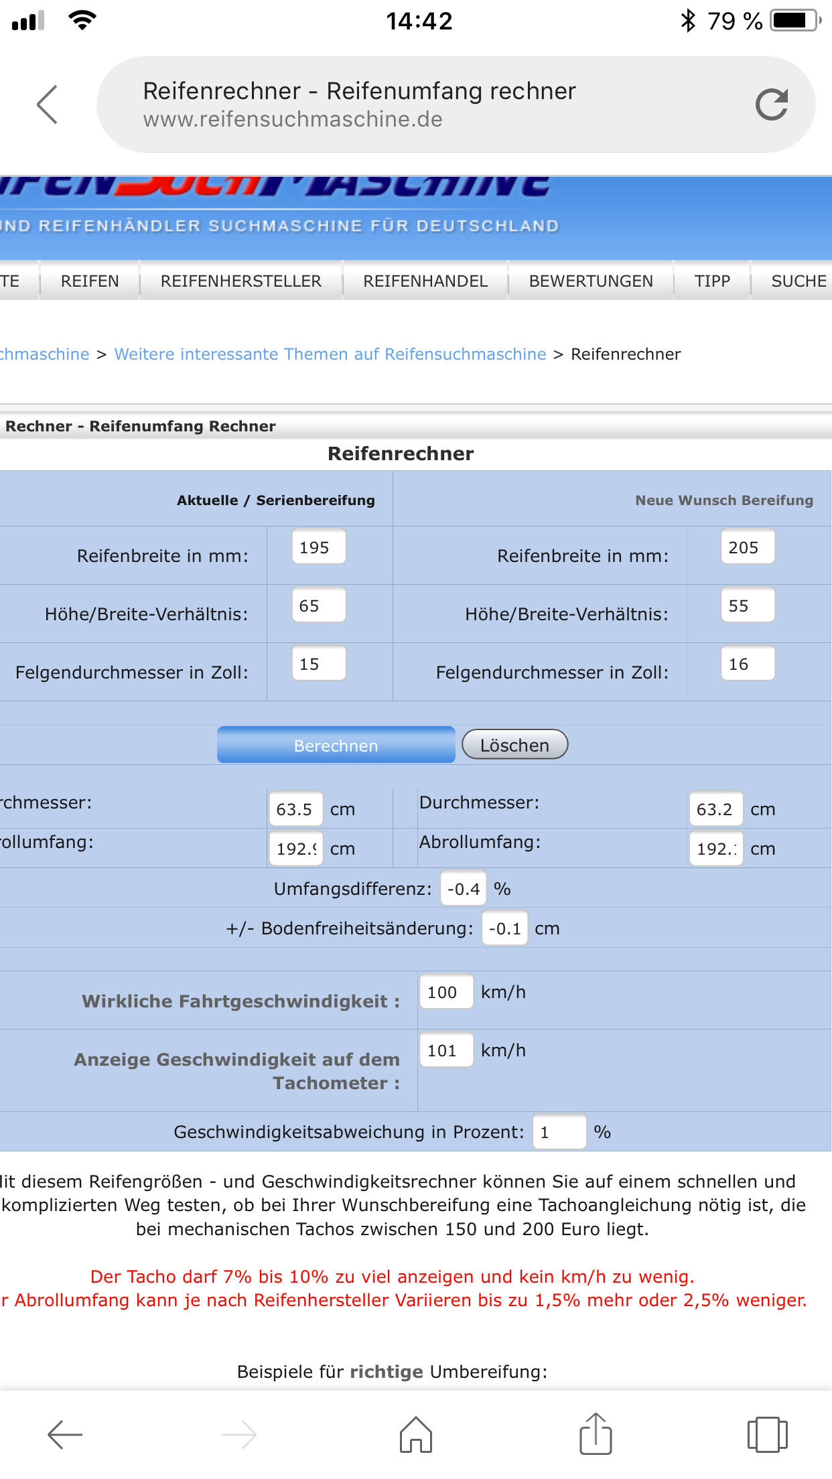Click the Löschen button

pyautogui.click(x=514, y=745)
